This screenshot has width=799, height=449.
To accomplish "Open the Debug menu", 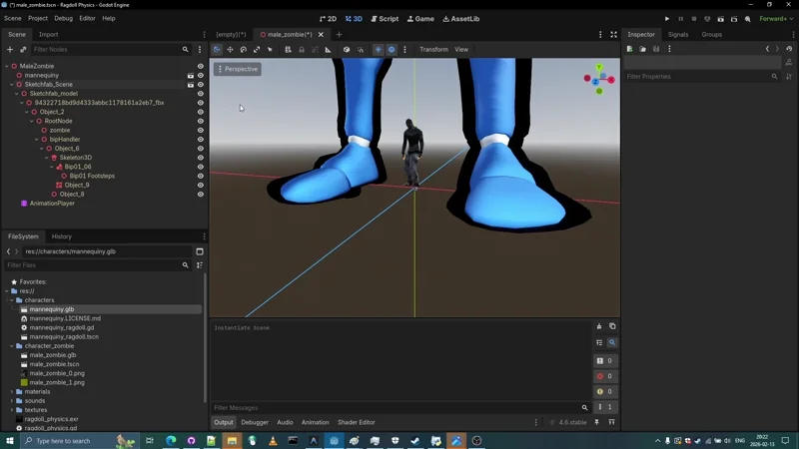I will (x=63, y=18).
